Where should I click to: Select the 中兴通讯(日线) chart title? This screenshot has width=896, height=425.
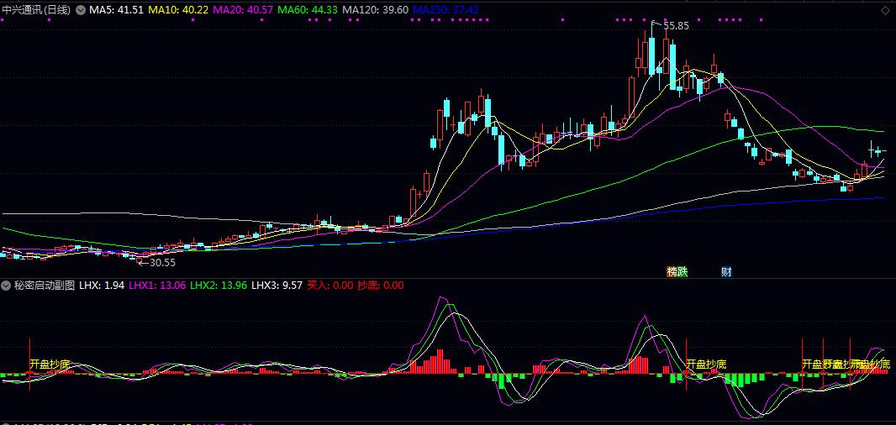[x=37, y=10]
